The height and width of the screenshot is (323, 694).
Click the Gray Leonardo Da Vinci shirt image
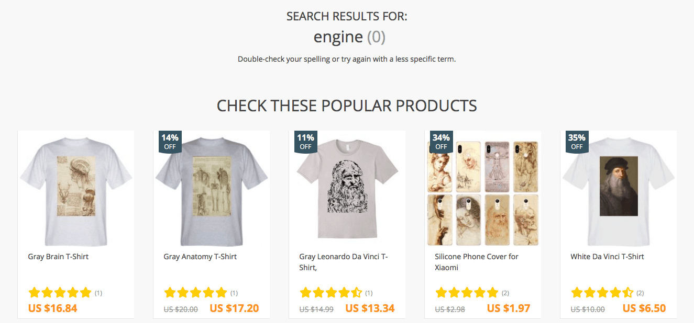click(x=347, y=188)
